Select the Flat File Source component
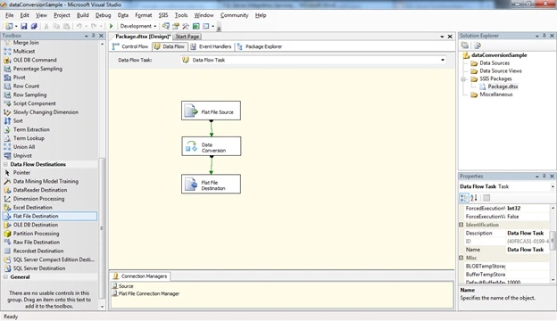The width and height of the screenshot is (557, 321). tap(211, 111)
